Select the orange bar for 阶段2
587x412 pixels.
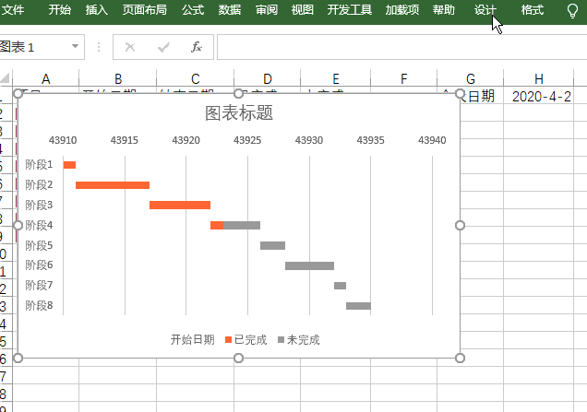pyautogui.click(x=113, y=185)
